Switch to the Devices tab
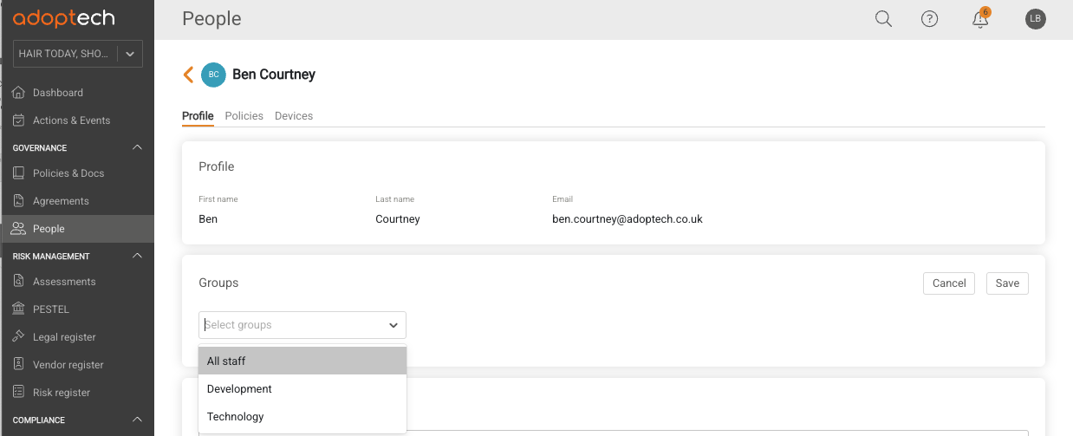The width and height of the screenshot is (1073, 436). 294,116
